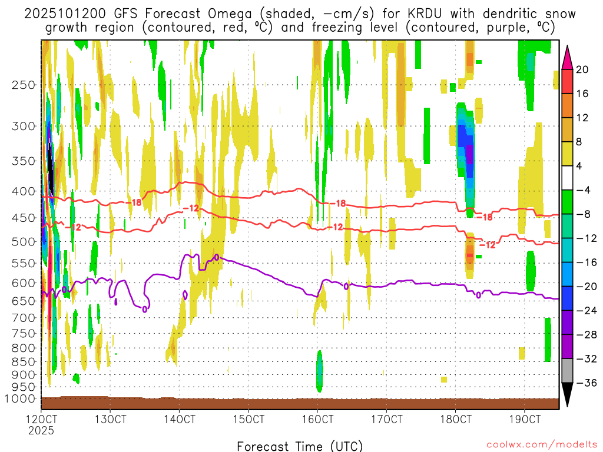Pick the green -4 to -8 colorbar swatch
This screenshot has width=603, height=452.
[x=567, y=202]
